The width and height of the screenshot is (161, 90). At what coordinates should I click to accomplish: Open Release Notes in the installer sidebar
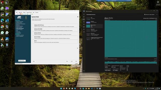[22, 60]
